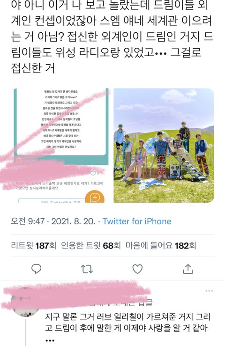Open left attached text screenshot image
The image size is (225, 346).
pos(61,146)
